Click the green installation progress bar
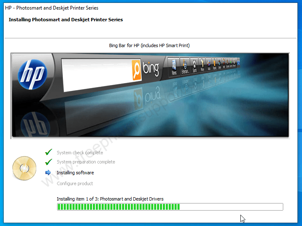Screen dimensions: 302x226 pyautogui.click(x=170, y=207)
